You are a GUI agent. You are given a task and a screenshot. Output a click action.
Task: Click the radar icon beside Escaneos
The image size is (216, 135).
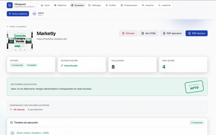point(72,5)
